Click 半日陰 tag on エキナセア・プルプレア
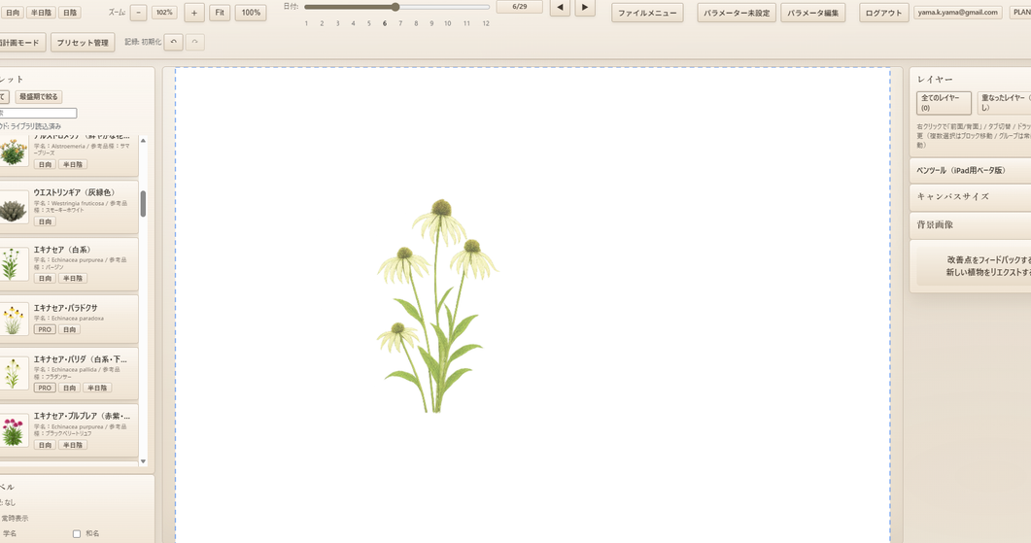The width and height of the screenshot is (1031, 543). click(72, 445)
